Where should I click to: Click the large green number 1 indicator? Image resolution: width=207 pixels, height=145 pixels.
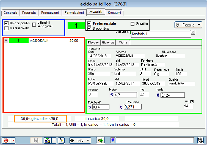click(76, 26)
